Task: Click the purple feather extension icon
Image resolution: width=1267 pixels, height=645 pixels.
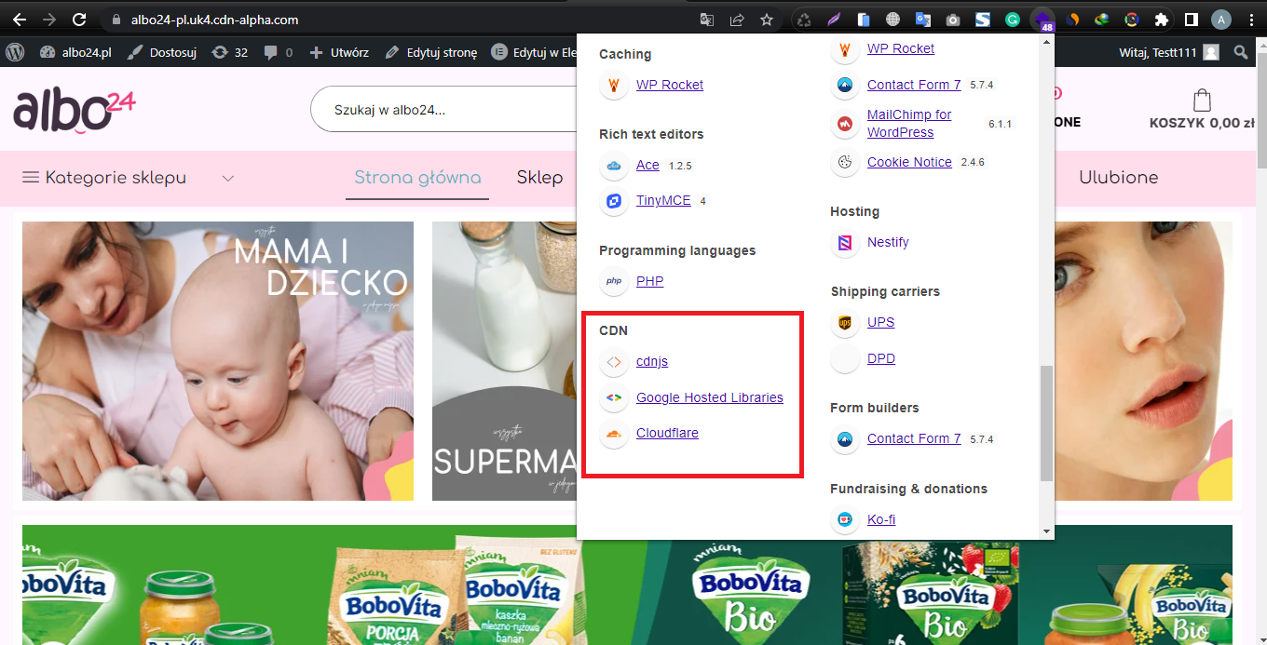Action: pos(834,20)
